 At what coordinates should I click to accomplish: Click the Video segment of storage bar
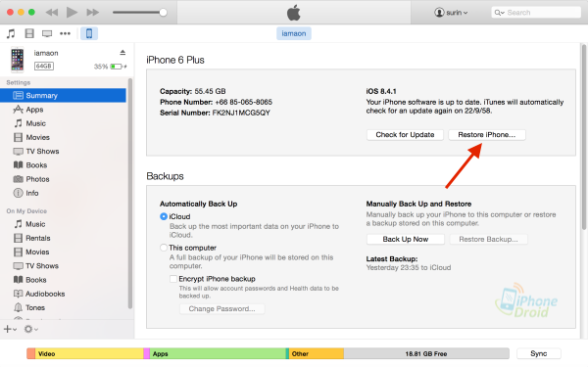point(89,353)
